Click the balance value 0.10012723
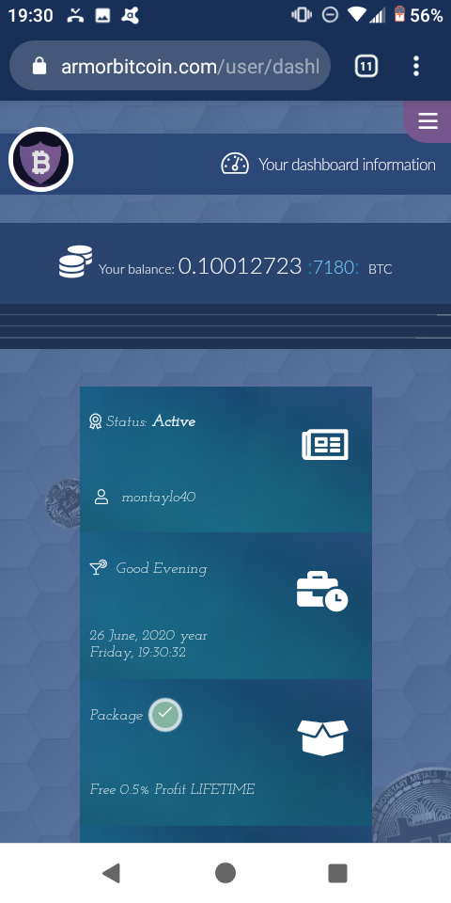Viewport: 451px width, 903px height. pos(240,266)
